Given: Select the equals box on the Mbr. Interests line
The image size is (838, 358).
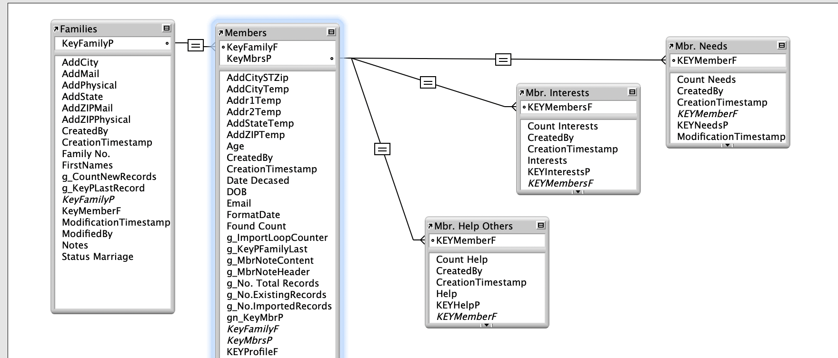Looking at the screenshot, I should [428, 83].
